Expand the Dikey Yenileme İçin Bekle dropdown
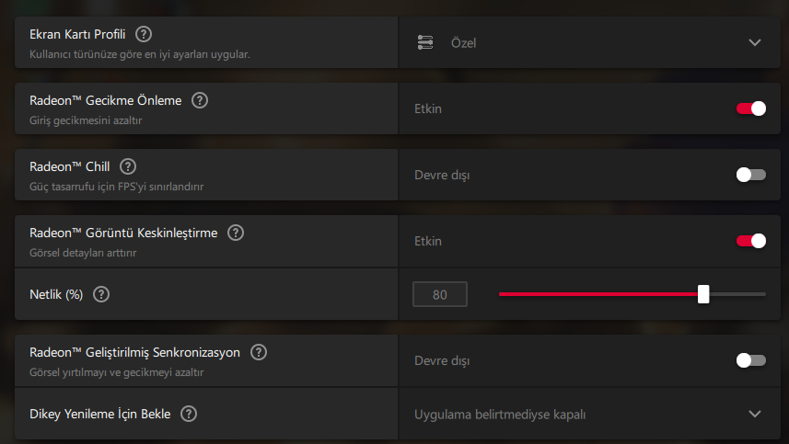Screen dimensions: 789x444 [x=589, y=414]
